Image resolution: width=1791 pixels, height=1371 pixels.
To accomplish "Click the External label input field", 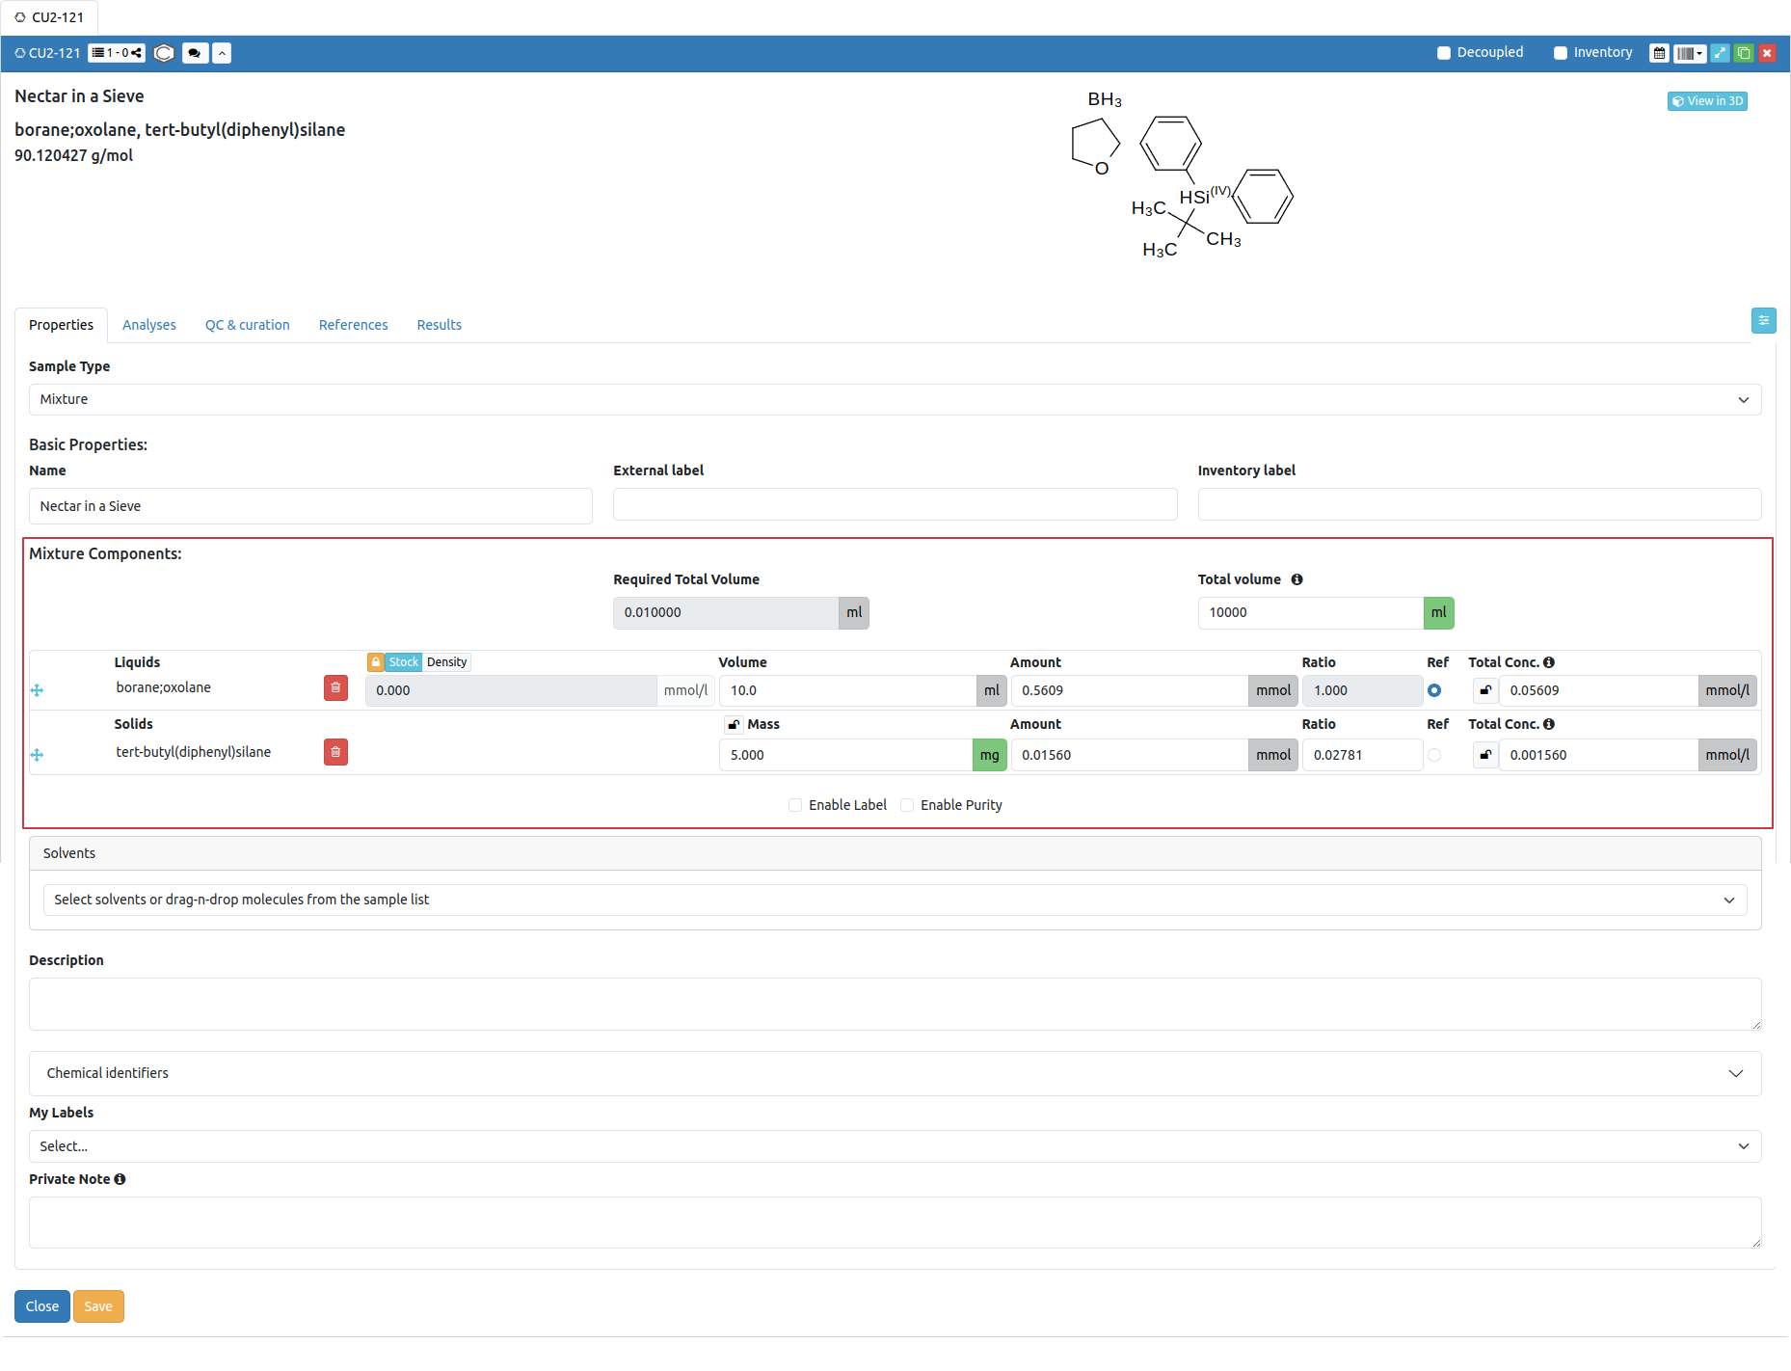I will pyautogui.click(x=895, y=505).
